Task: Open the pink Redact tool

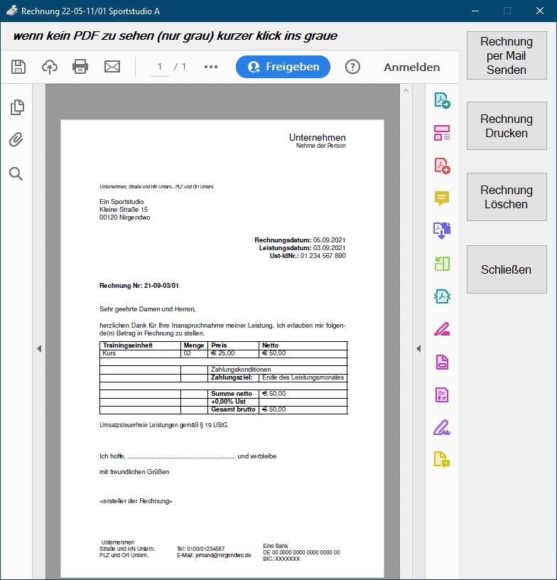Action: tap(442, 329)
